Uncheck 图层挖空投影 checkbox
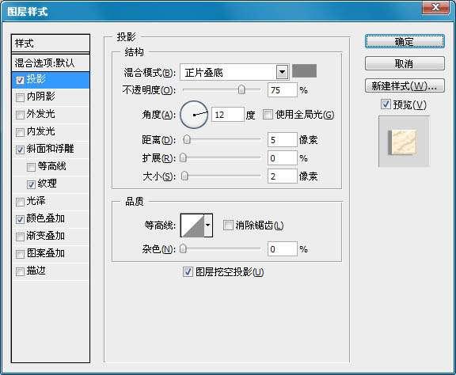This screenshot has height=375, width=456. click(188, 272)
